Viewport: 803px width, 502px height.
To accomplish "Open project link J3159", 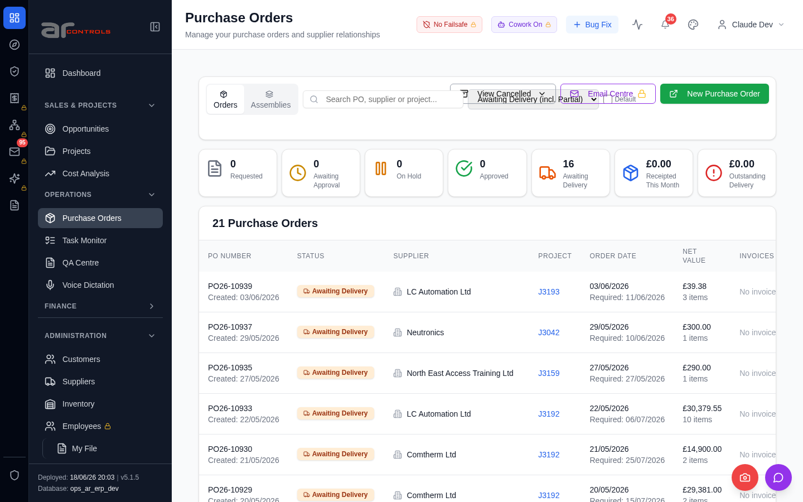I will [x=549, y=373].
